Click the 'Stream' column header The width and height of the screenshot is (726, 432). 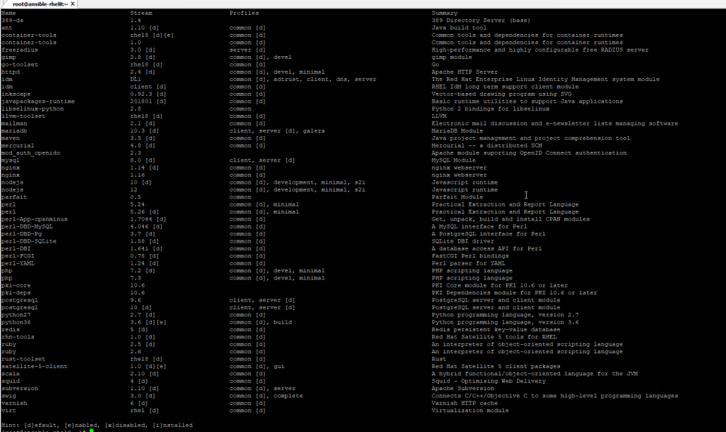(141, 13)
